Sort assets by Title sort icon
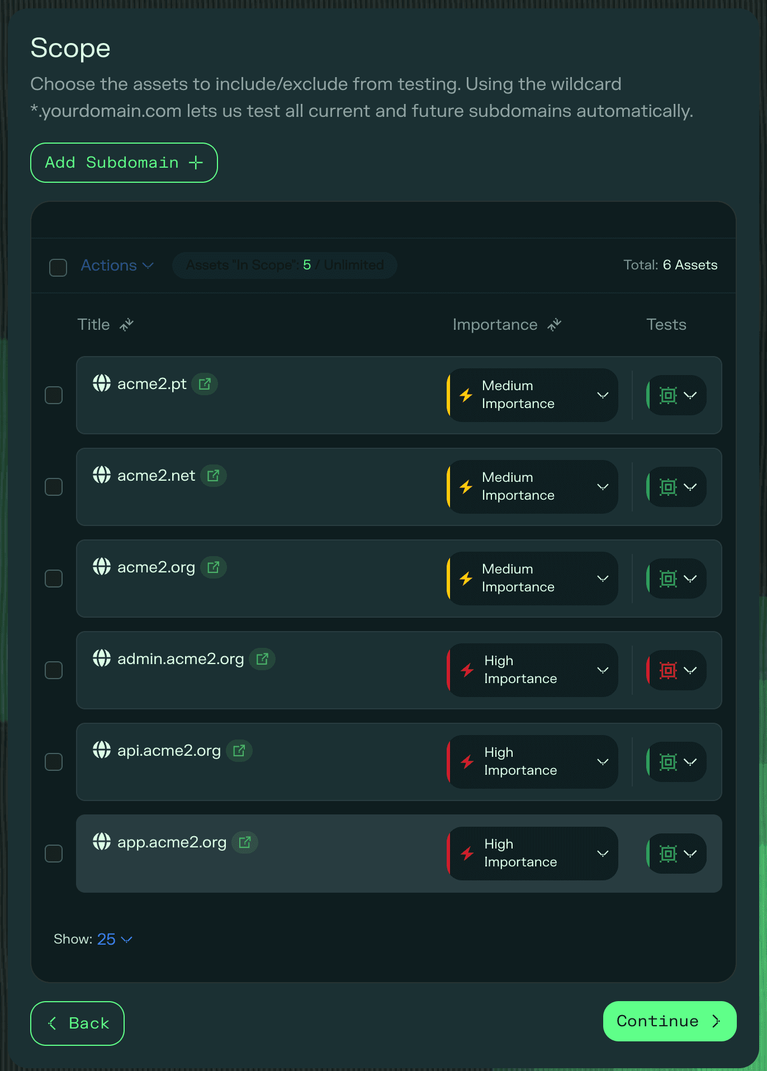 (x=127, y=325)
